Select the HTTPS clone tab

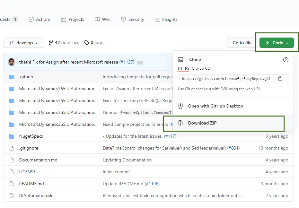[x=183, y=68]
